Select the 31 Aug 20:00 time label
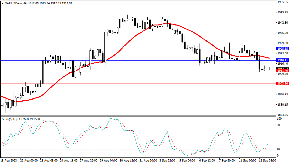The image size is (290, 164). 148,161
